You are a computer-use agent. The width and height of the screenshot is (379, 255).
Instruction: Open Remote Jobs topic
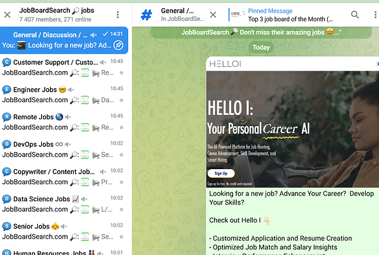click(64, 122)
